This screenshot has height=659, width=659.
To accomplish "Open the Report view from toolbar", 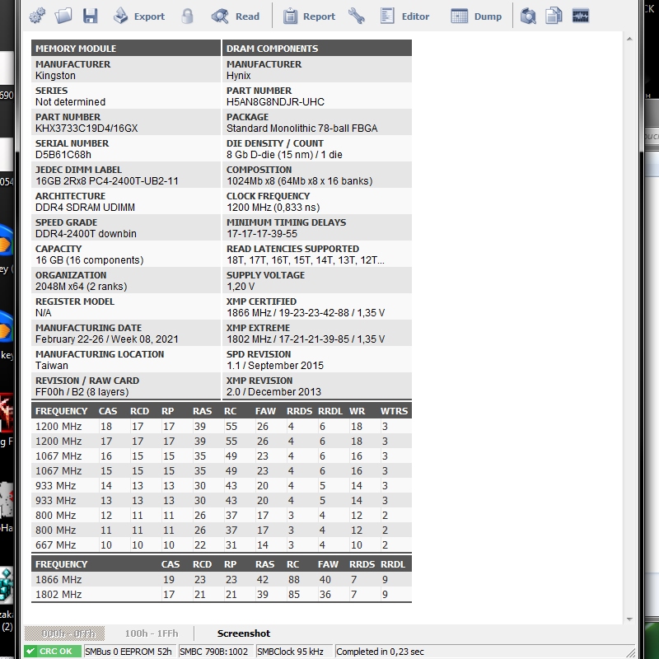I will (x=309, y=16).
